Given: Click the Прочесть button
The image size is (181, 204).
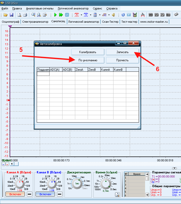Looking at the screenshot, I should click(x=122, y=60).
